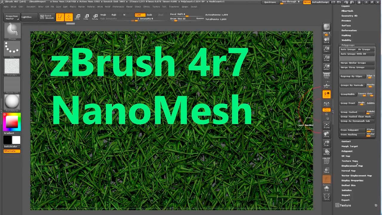
Task: Toggle L.Sym local symmetry icon
Action: 327,103
